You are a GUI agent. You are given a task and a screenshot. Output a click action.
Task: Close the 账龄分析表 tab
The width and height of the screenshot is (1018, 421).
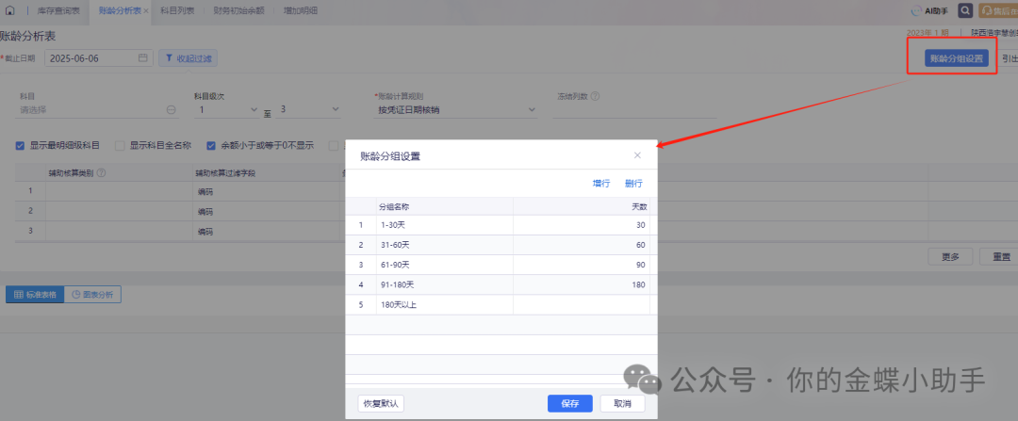146,10
